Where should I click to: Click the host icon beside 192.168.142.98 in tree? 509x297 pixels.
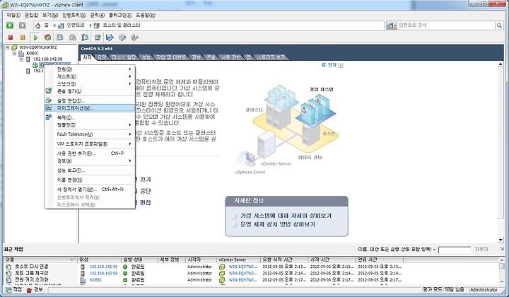click(x=28, y=59)
